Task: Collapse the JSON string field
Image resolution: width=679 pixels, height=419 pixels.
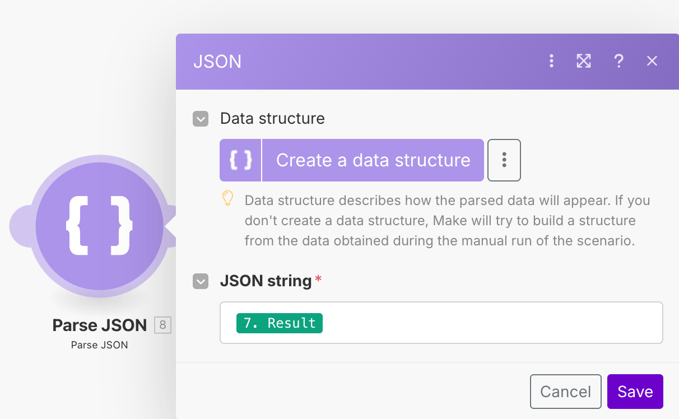Action: (201, 281)
